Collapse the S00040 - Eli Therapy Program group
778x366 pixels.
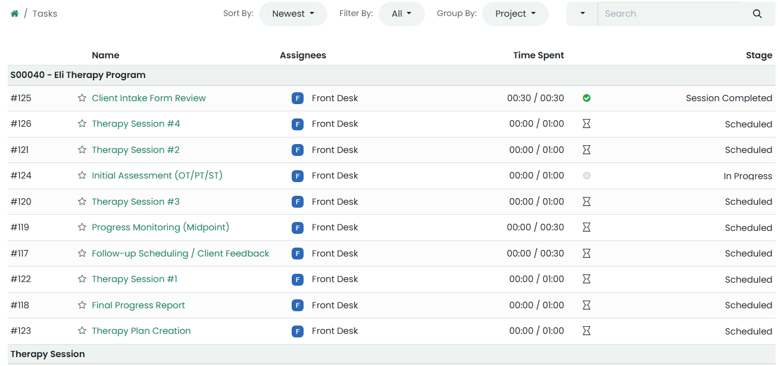click(x=78, y=75)
